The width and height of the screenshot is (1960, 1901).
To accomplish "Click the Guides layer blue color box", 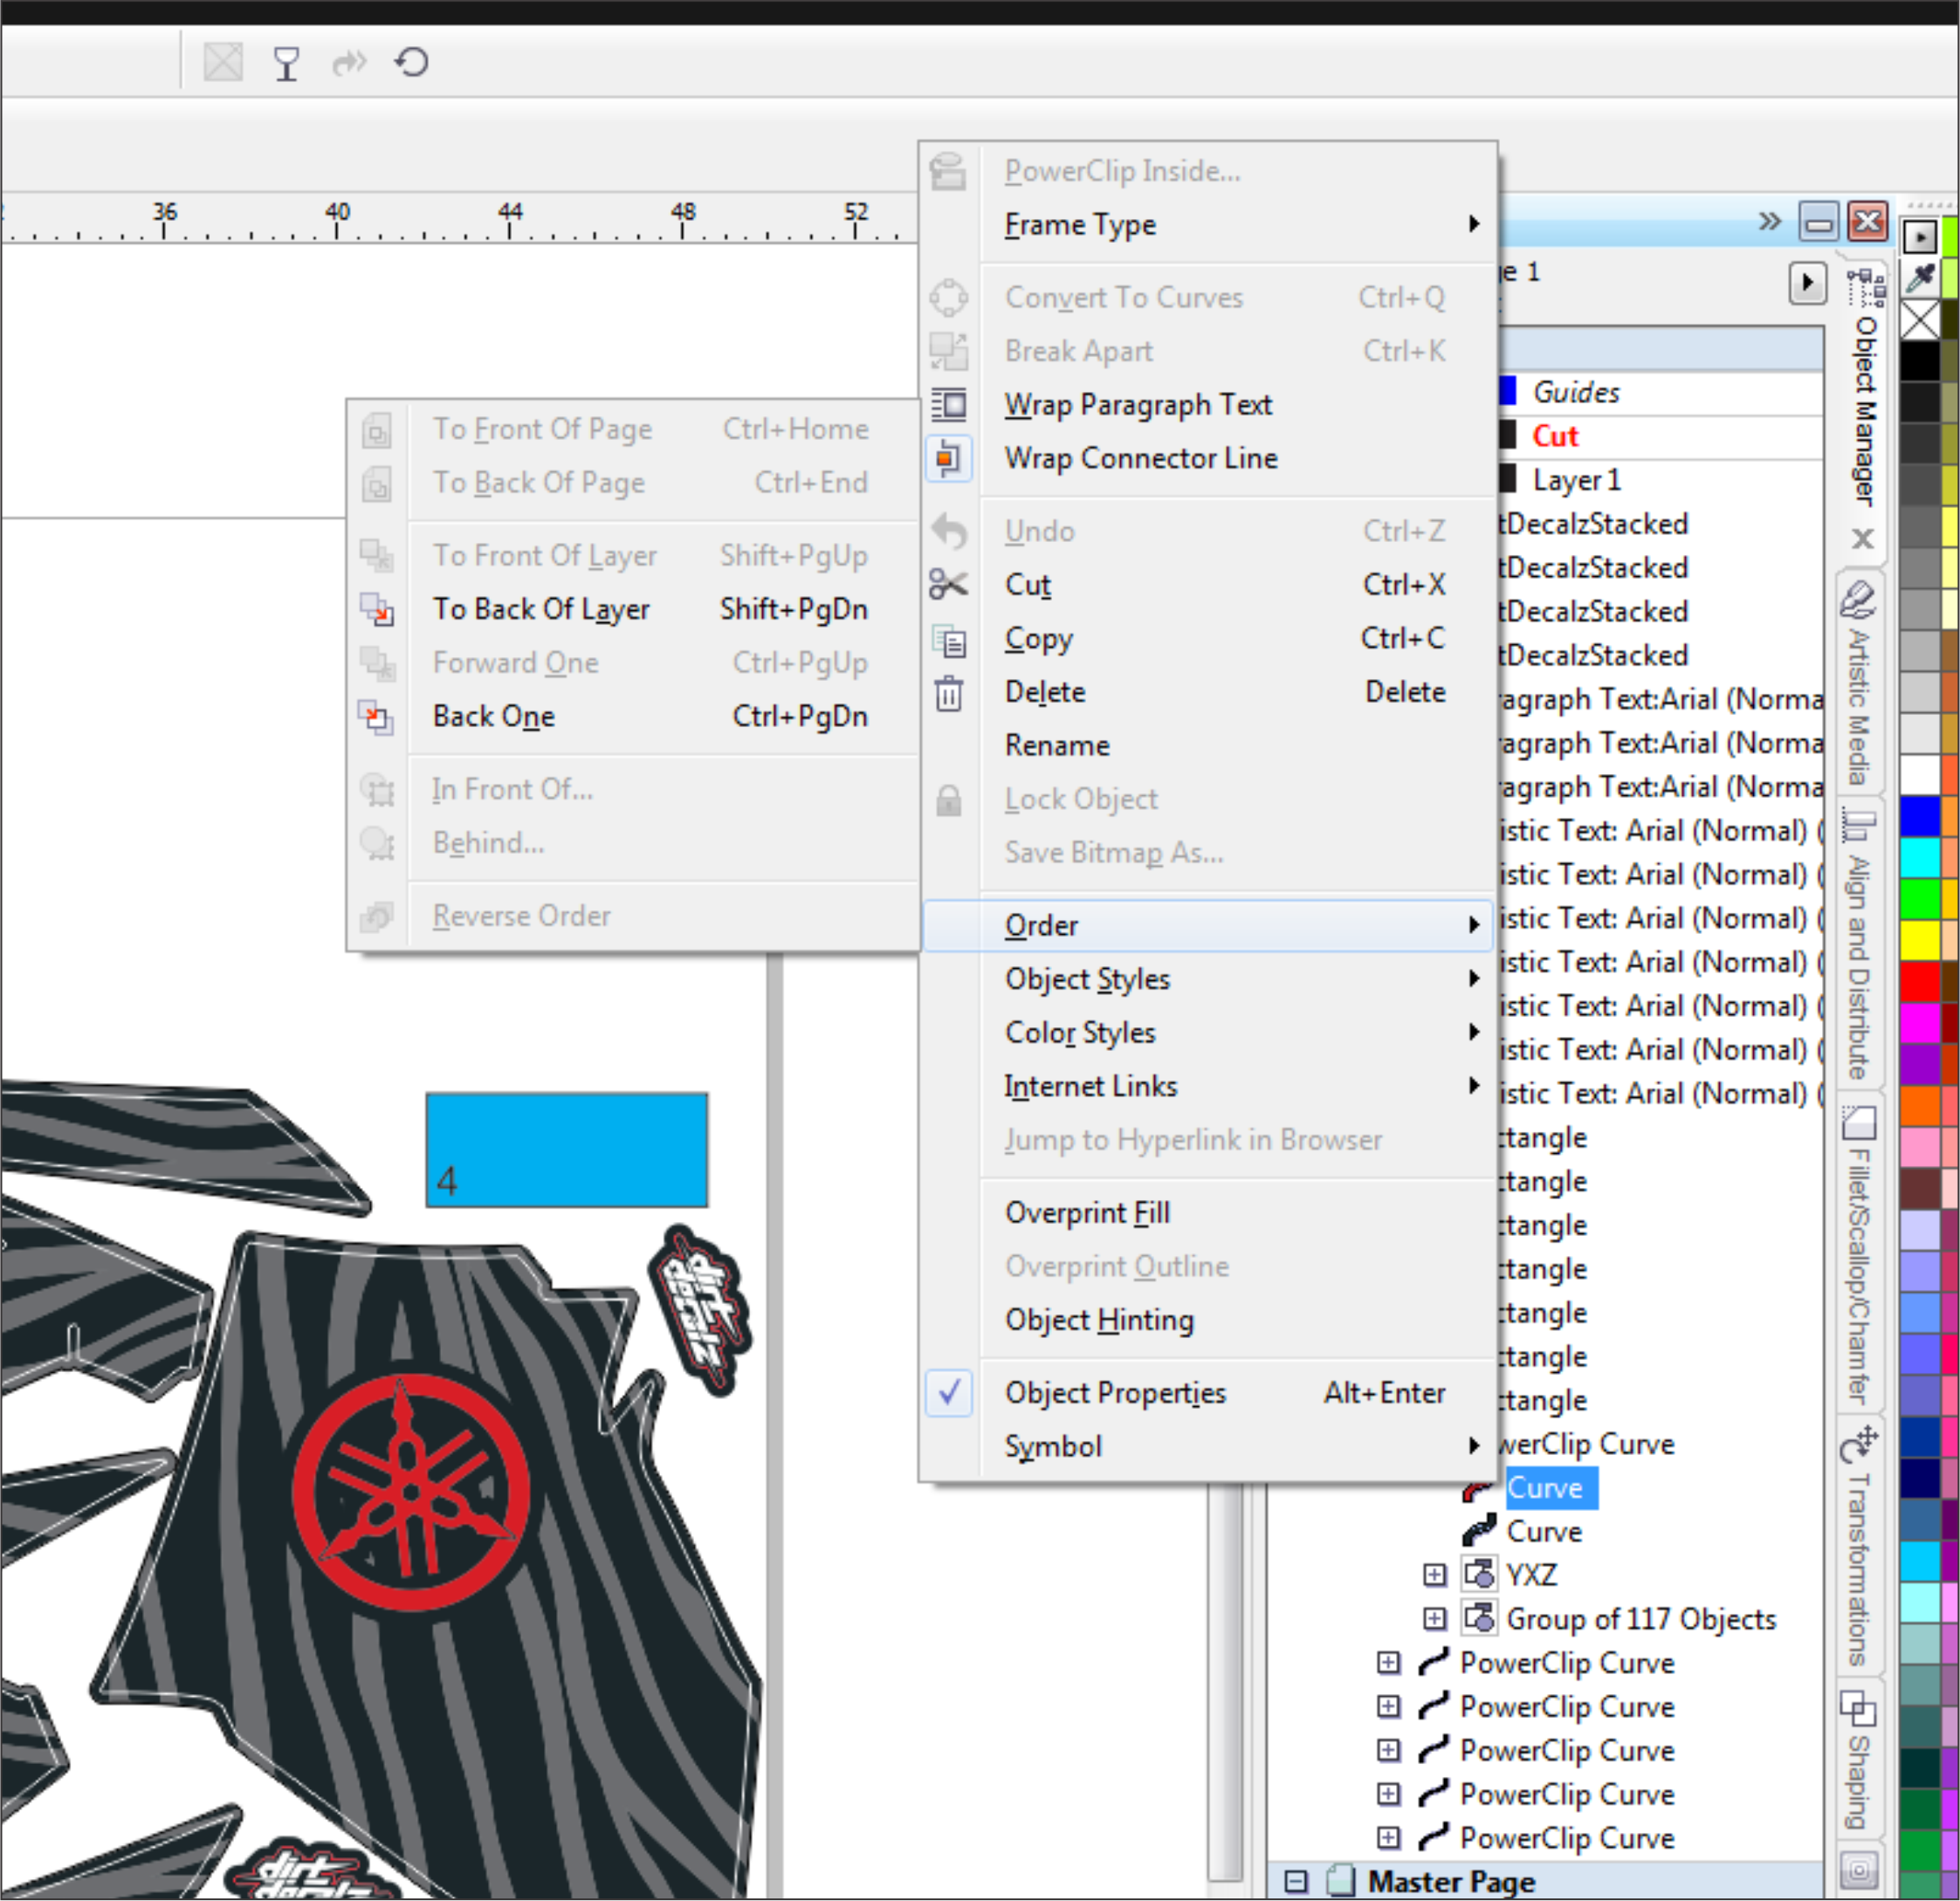I will coord(1507,391).
